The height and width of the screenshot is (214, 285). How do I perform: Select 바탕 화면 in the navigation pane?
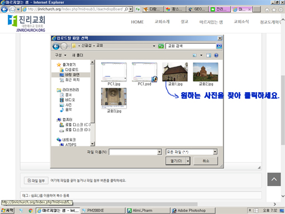pos(71,75)
